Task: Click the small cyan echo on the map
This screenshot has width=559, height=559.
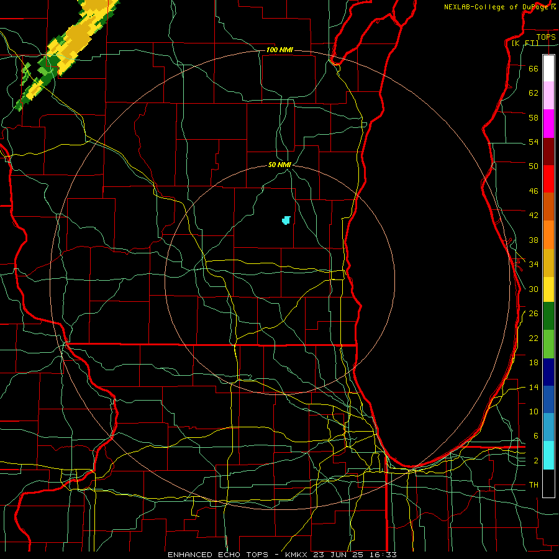Action: point(286,220)
